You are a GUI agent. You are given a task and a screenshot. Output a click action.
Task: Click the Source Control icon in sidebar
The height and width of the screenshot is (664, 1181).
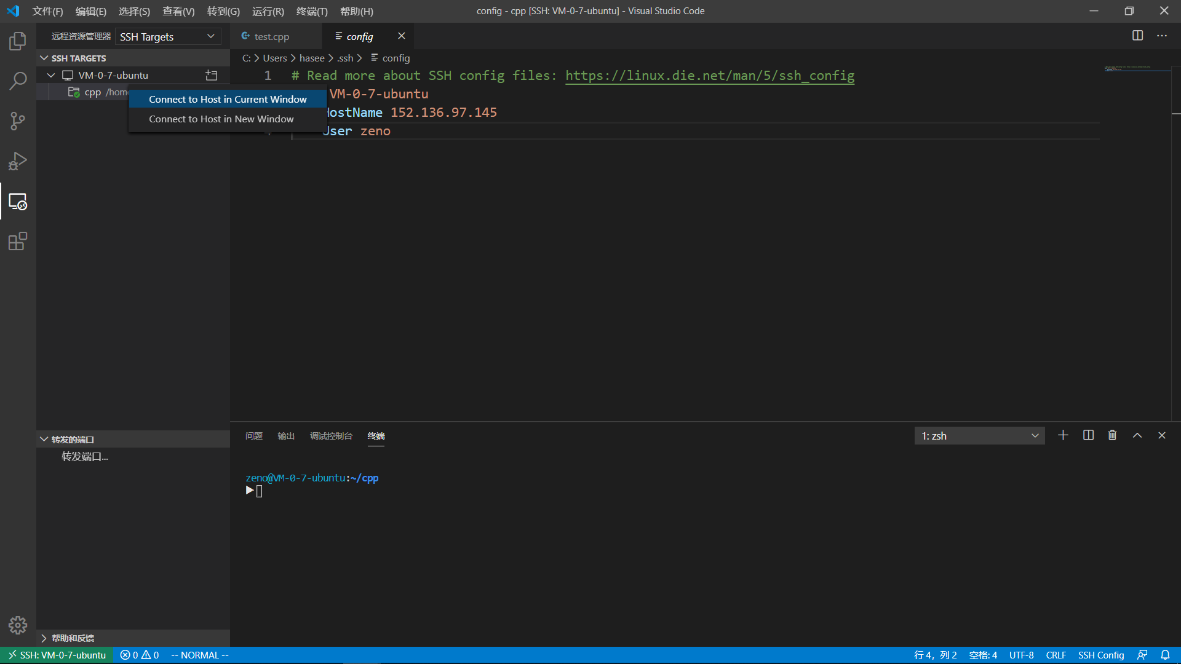click(x=18, y=120)
